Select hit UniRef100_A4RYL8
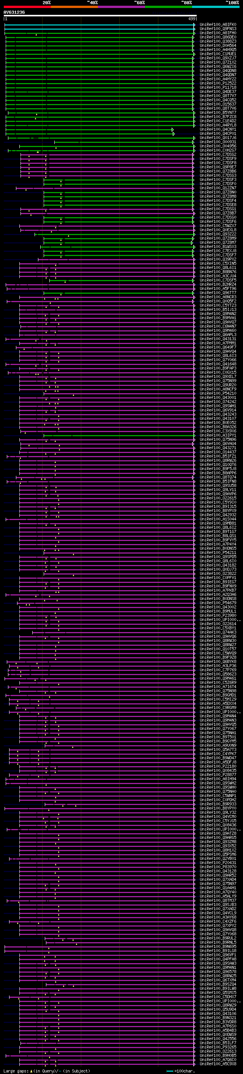243x1074 pixels. click(218, 125)
